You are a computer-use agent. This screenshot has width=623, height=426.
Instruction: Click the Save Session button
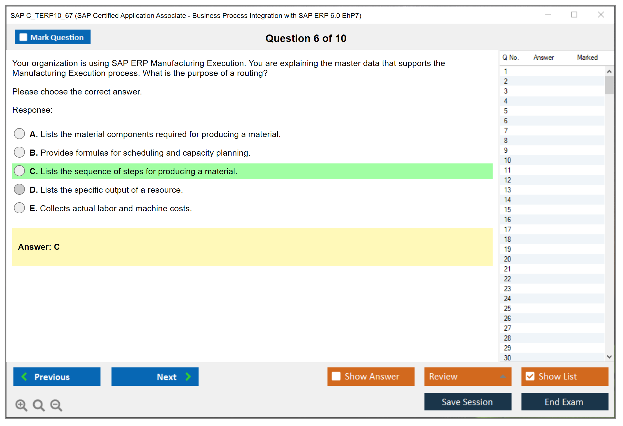467,402
